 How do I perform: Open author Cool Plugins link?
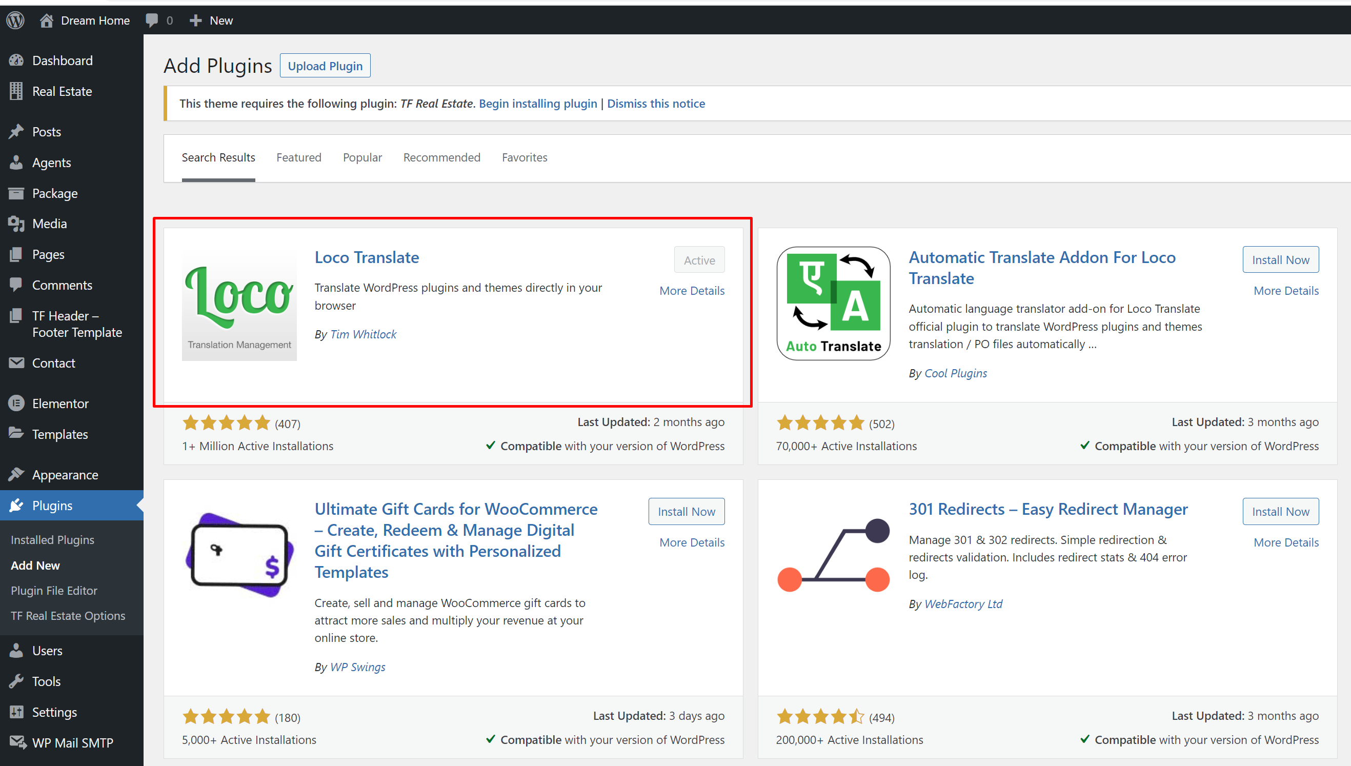pyautogui.click(x=955, y=373)
